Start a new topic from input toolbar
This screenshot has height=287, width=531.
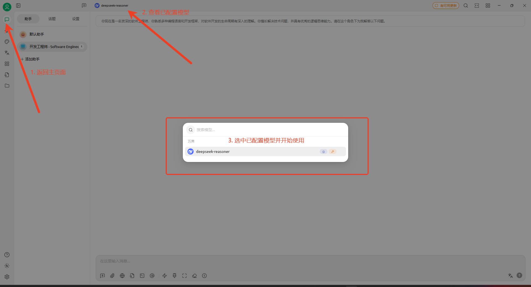point(103,276)
